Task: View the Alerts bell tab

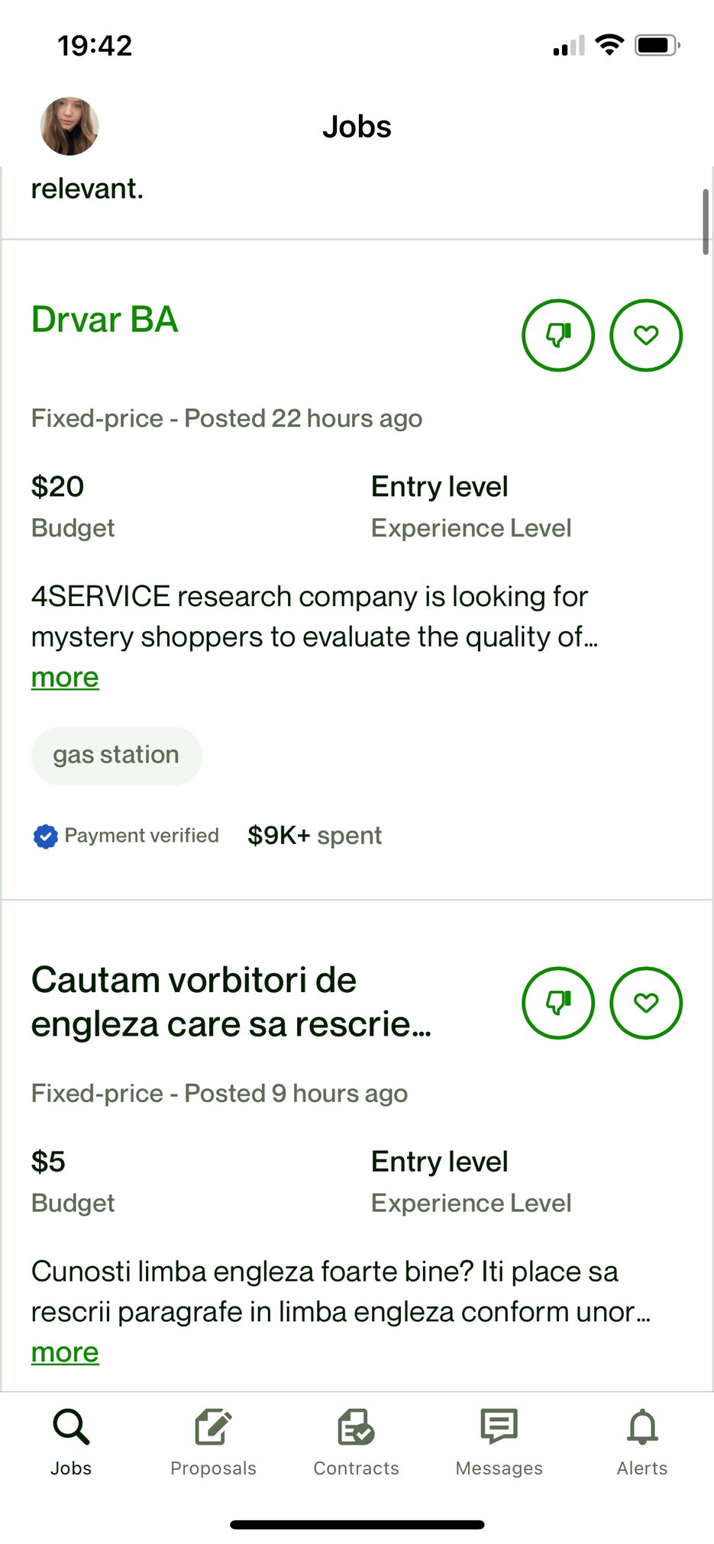Action: (642, 1442)
